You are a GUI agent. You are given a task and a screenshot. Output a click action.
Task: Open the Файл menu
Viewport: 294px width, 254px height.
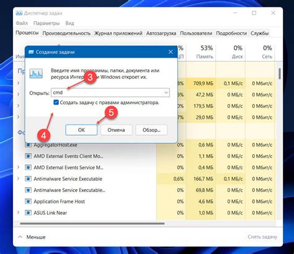(x=22, y=23)
